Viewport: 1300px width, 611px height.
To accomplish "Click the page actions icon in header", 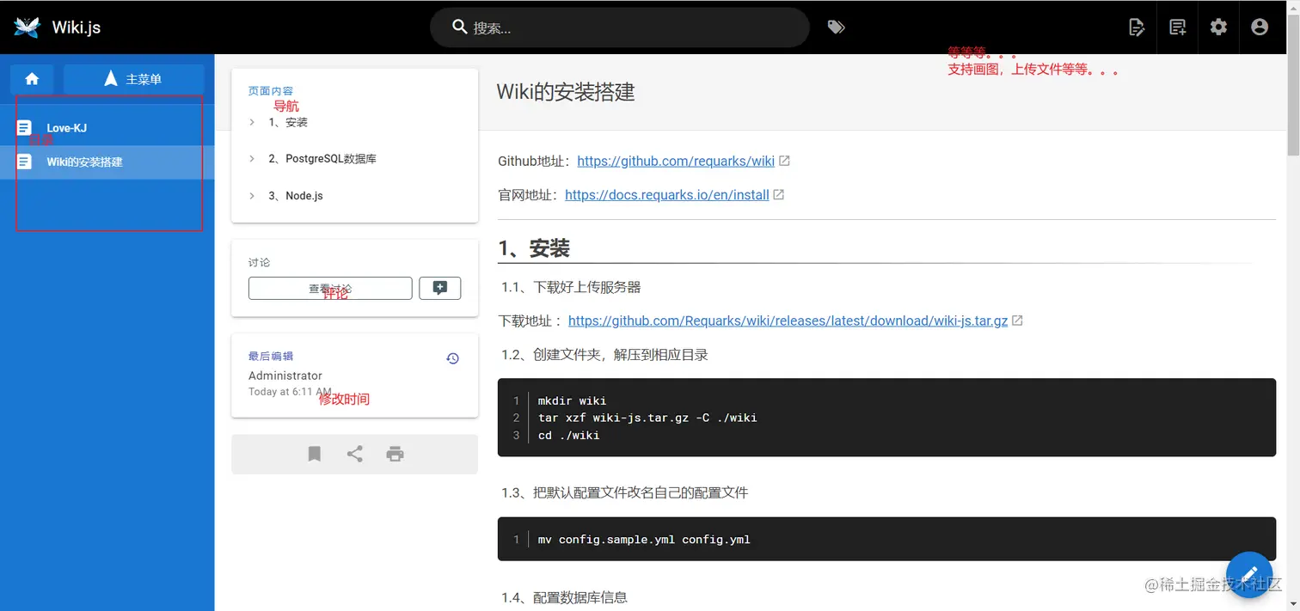I will point(1137,27).
